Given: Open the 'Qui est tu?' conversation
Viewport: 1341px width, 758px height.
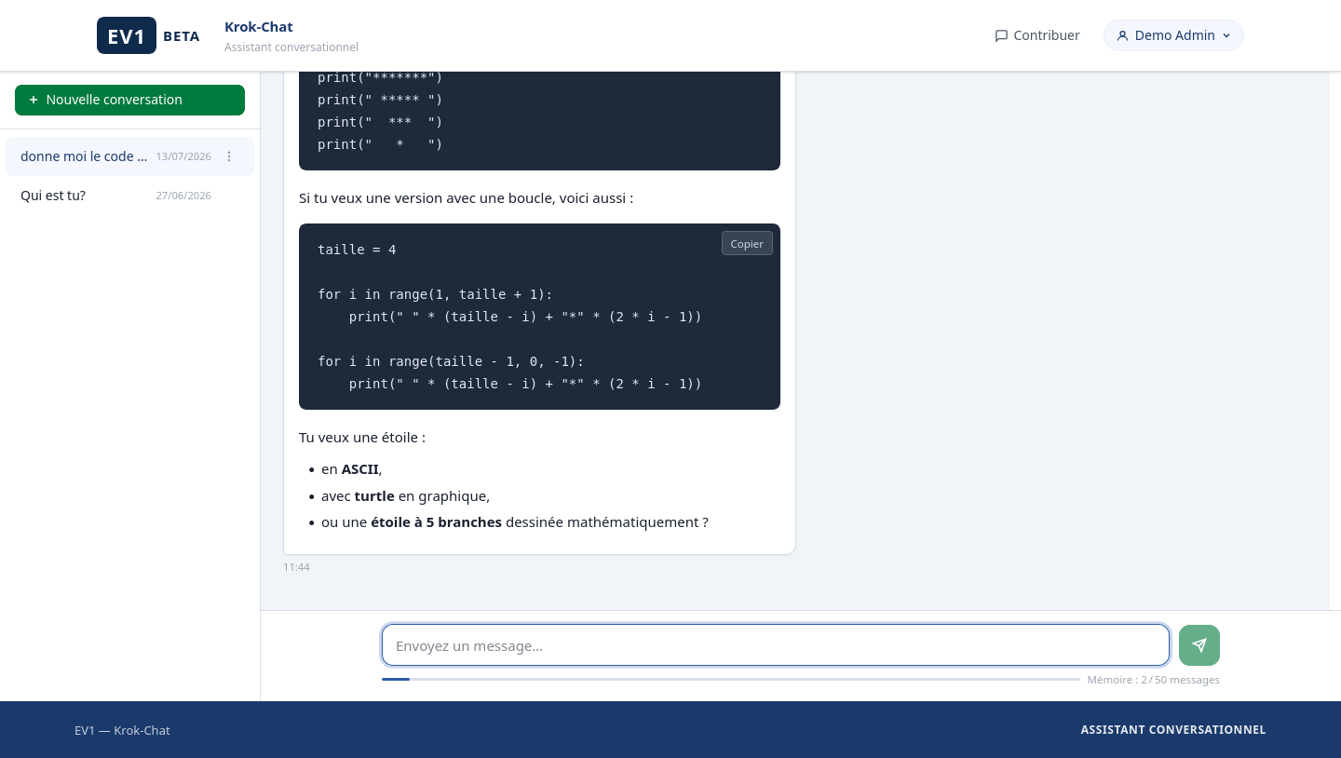Looking at the screenshot, I should pos(129,196).
